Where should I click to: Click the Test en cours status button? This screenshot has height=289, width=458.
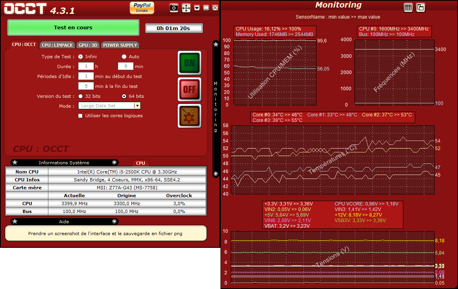tap(73, 28)
